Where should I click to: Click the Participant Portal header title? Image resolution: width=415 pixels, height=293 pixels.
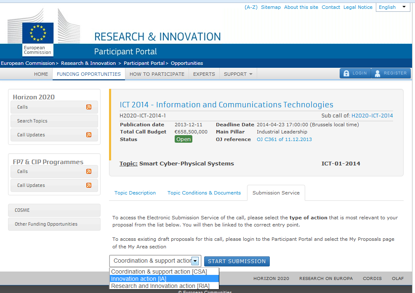(125, 52)
